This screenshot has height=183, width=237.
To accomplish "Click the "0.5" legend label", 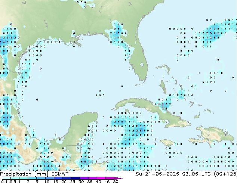I will (13, 182).
